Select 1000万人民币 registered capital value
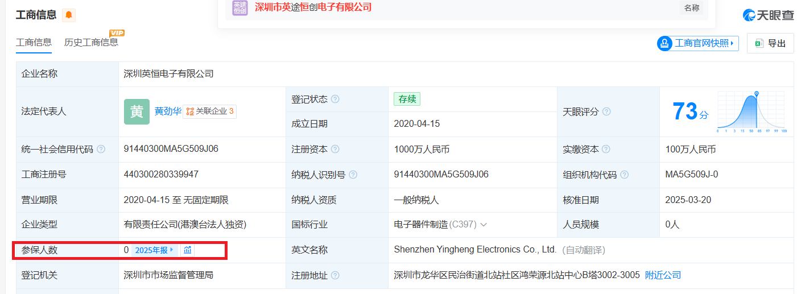This screenshot has height=294, width=797. point(422,149)
